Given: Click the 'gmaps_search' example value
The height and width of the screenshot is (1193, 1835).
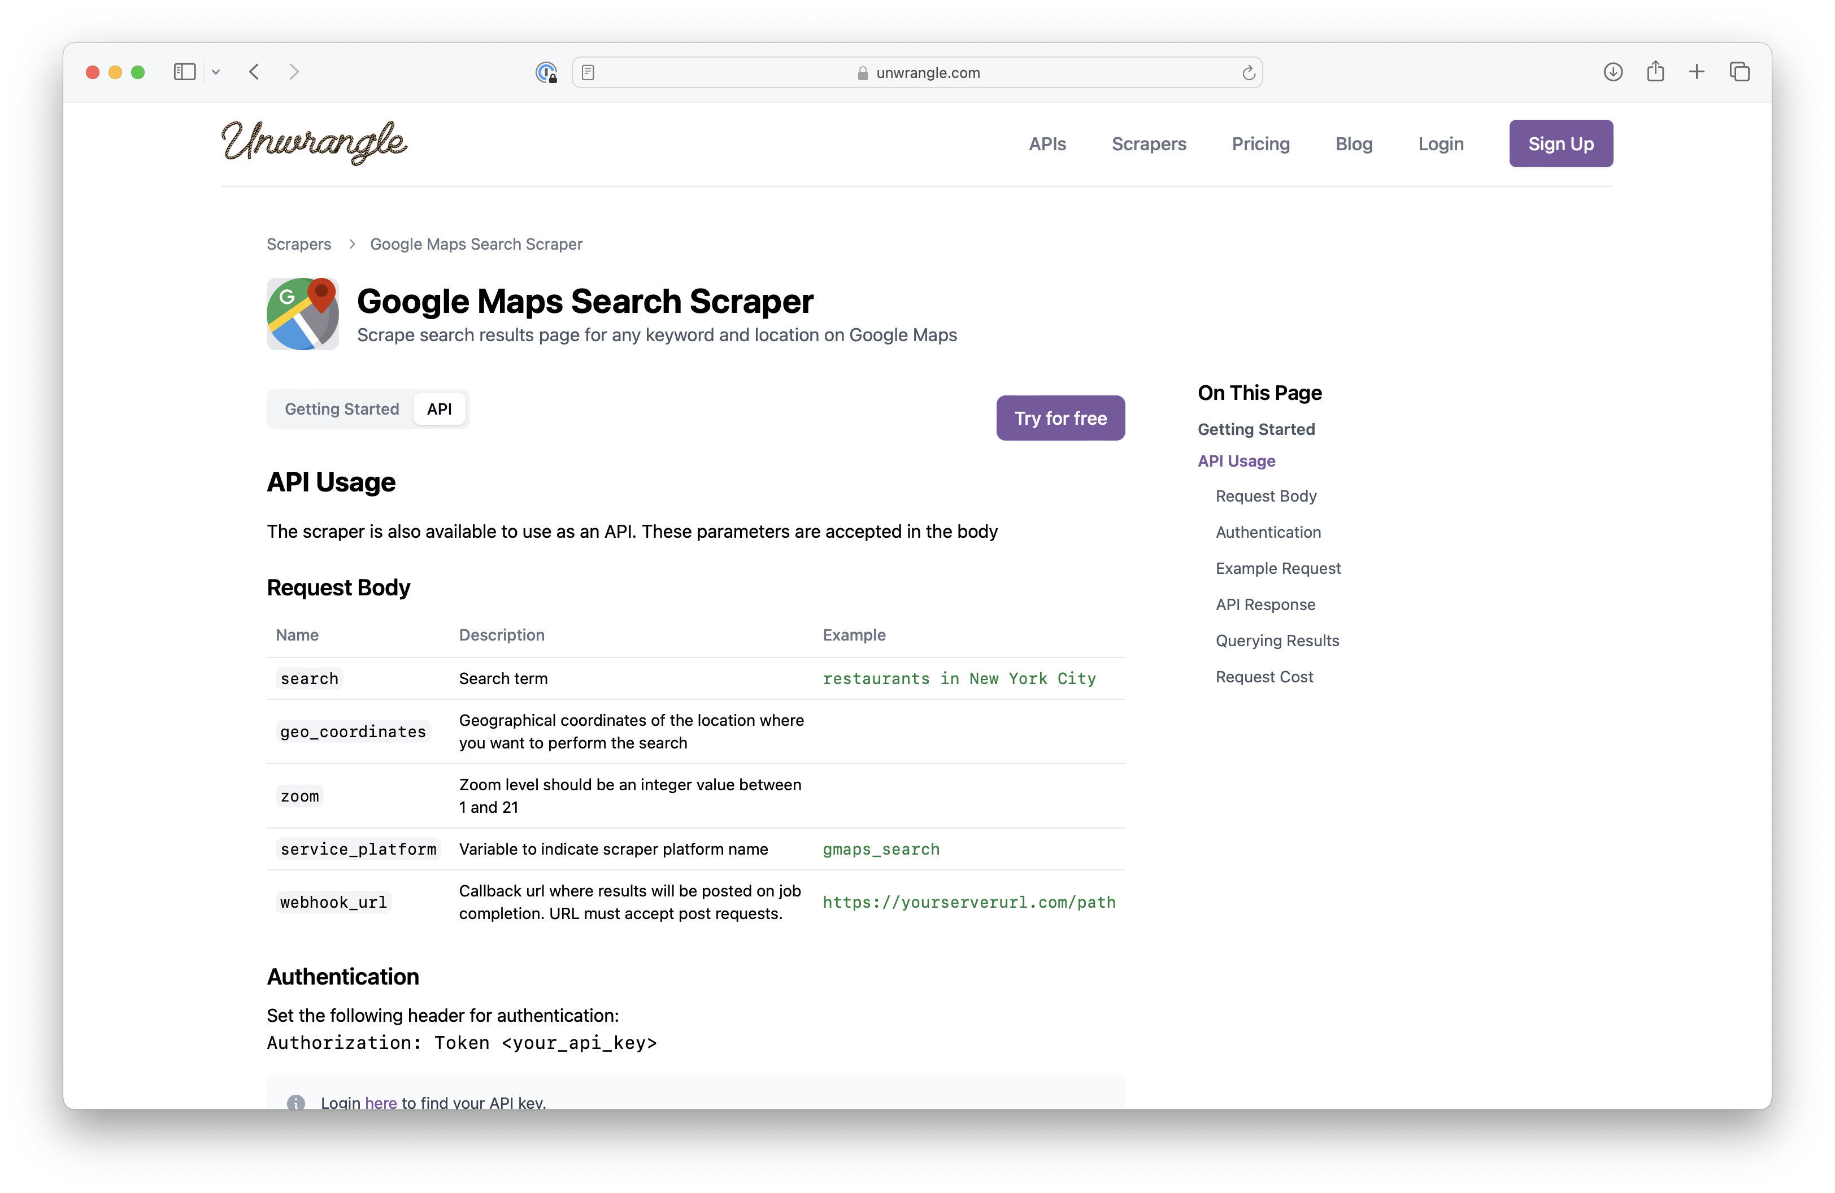Looking at the screenshot, I should (881, 850).
